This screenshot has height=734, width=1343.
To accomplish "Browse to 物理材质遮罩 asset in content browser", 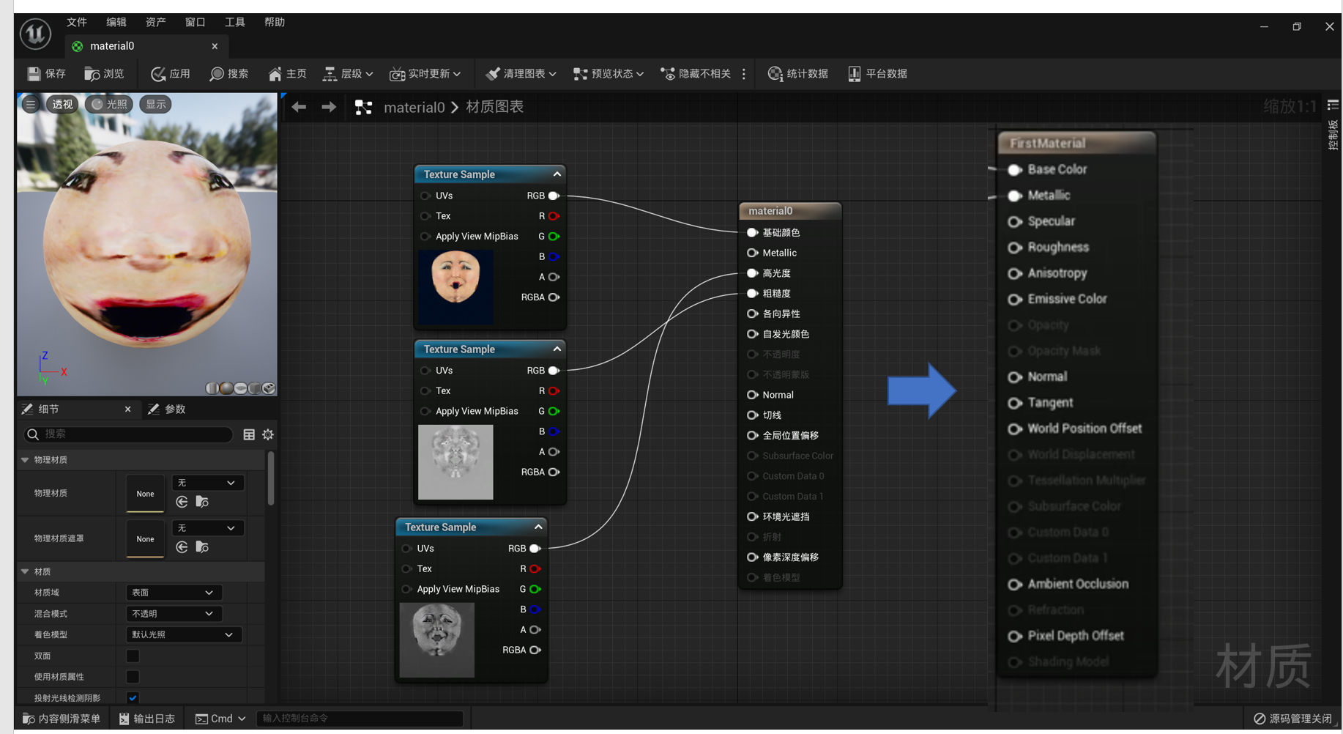I will pos(202,547).
